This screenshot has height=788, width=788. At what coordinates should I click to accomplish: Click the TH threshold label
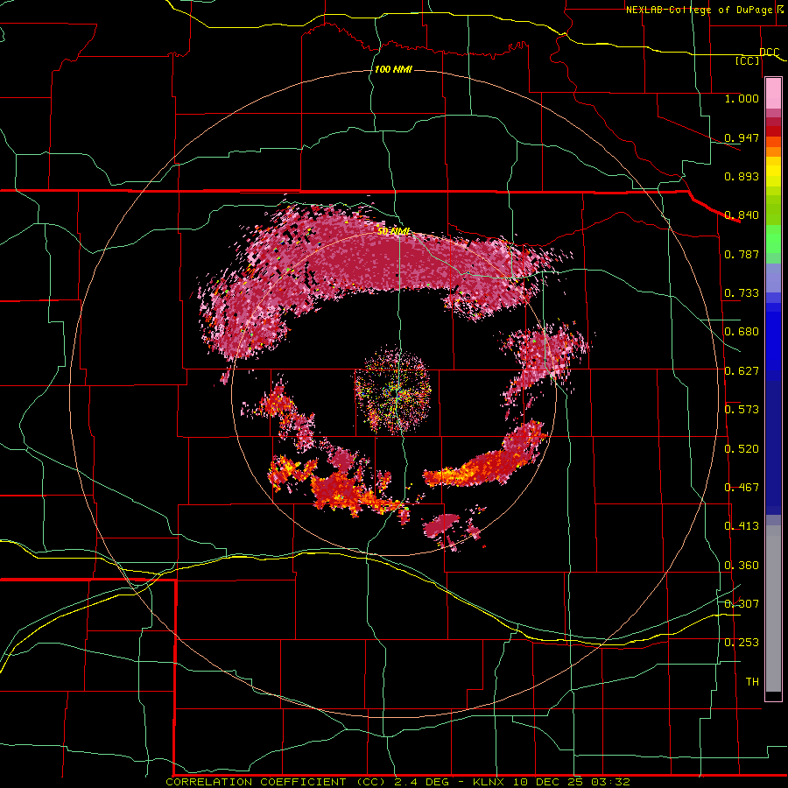752,682
